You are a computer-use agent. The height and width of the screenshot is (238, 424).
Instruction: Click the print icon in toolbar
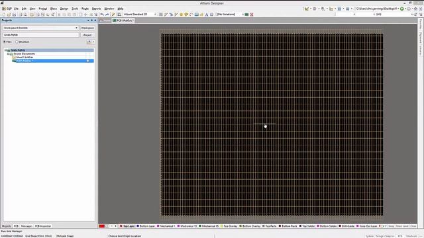click(x=21, y=15)
